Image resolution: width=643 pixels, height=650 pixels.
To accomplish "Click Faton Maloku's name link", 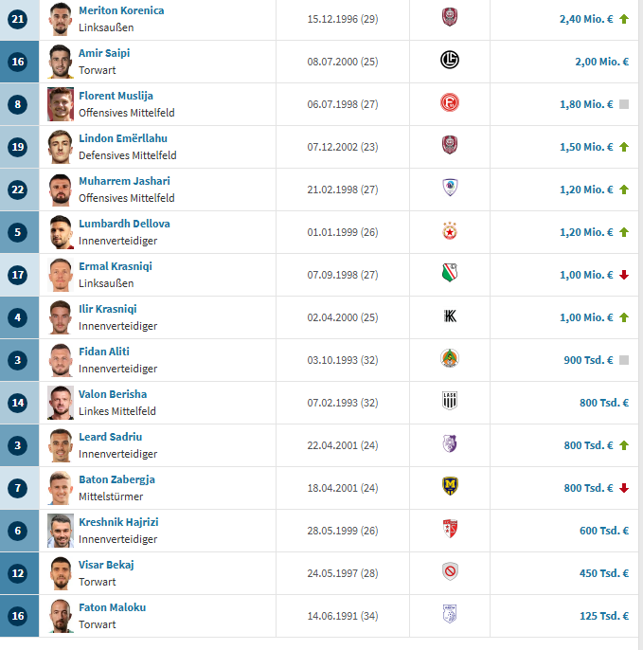I will click(x=112, y=607).
